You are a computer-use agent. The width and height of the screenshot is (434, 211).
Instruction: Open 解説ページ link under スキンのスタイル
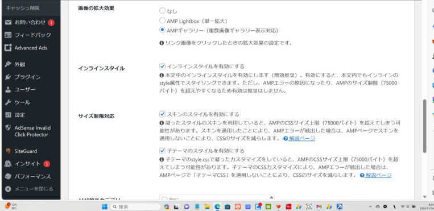click(301, 138)
